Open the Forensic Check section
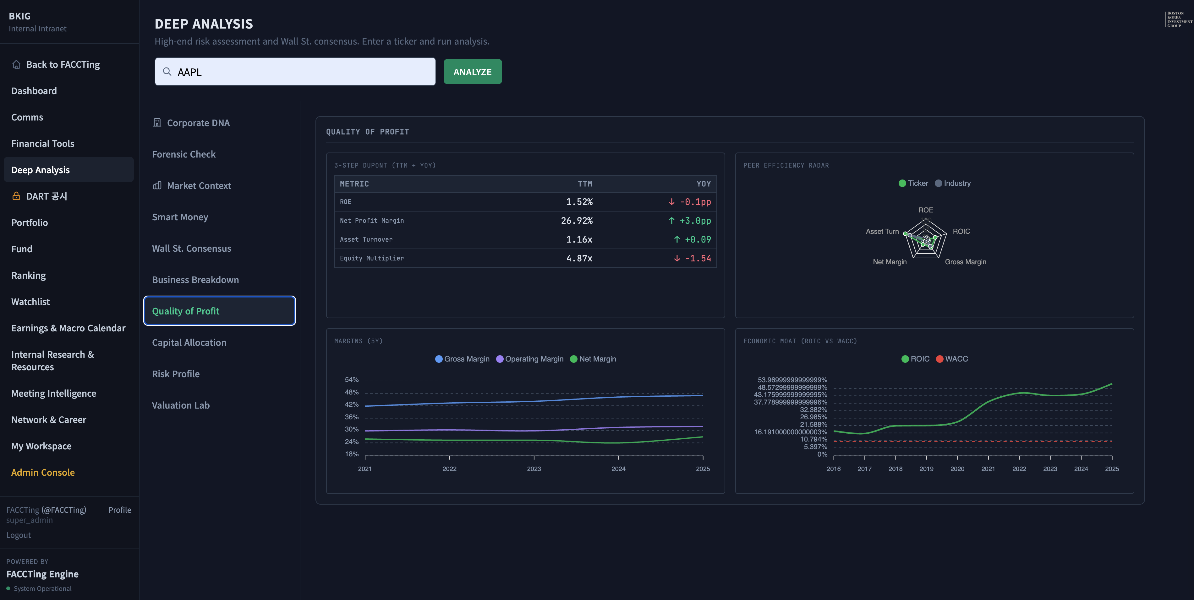The width and height of the screenshot is (1194, 600). coord(183,154)
